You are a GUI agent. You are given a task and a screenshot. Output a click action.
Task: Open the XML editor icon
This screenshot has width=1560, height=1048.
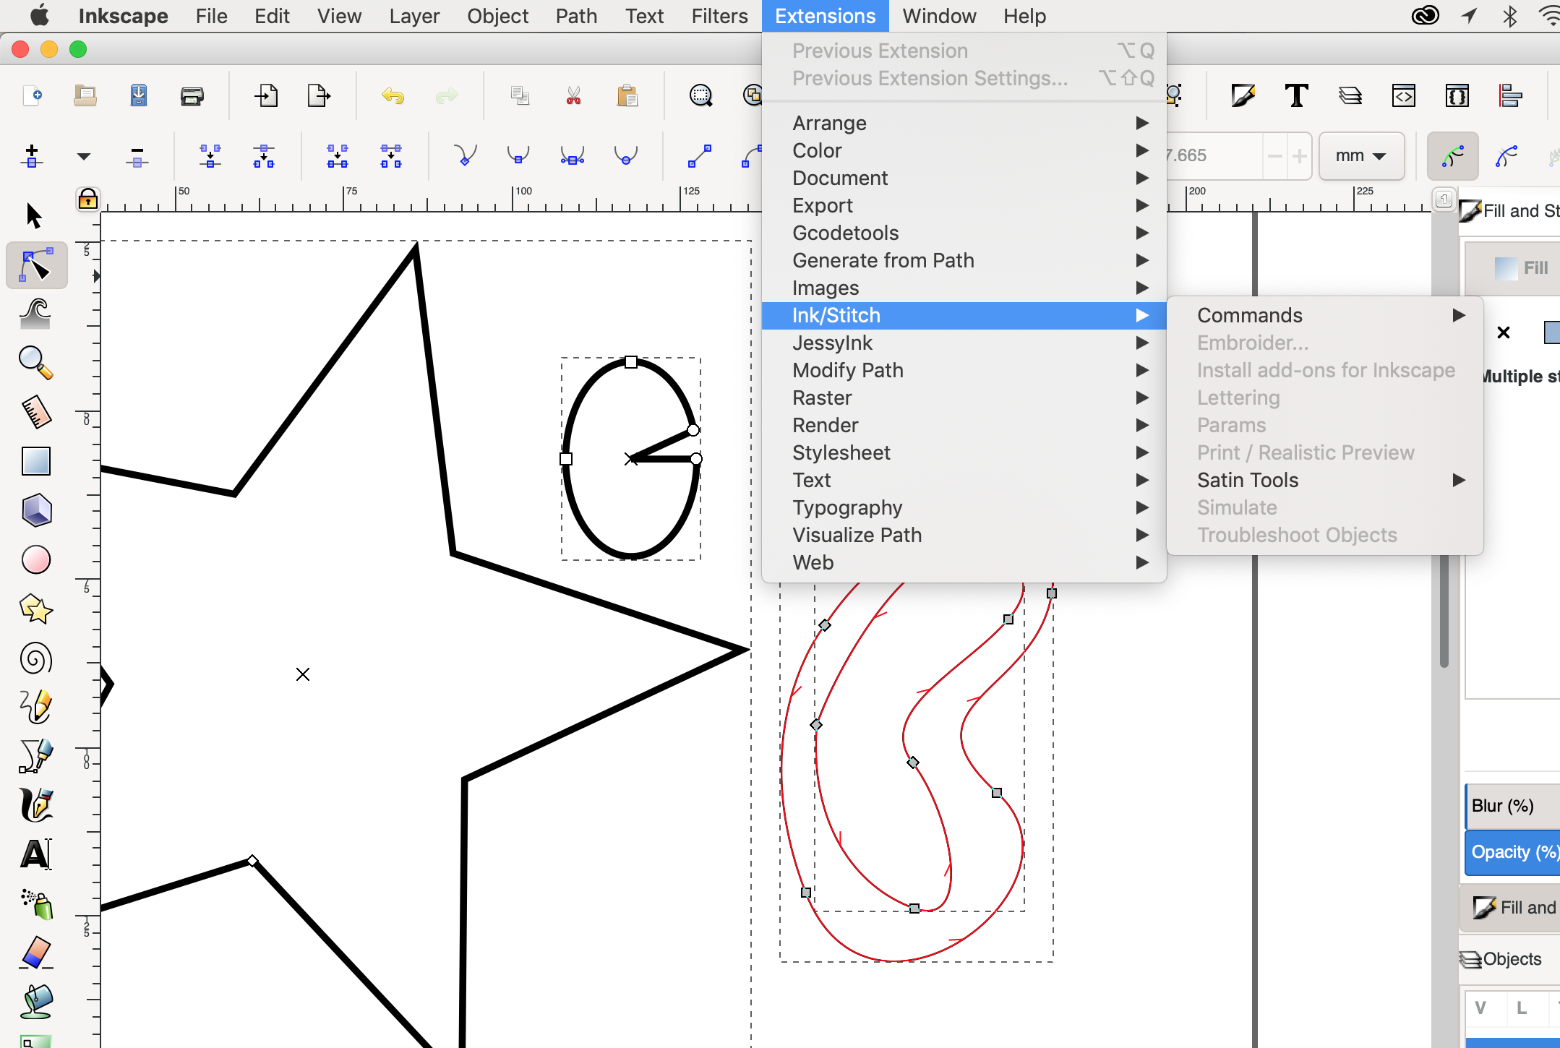tap(1404, 95)
